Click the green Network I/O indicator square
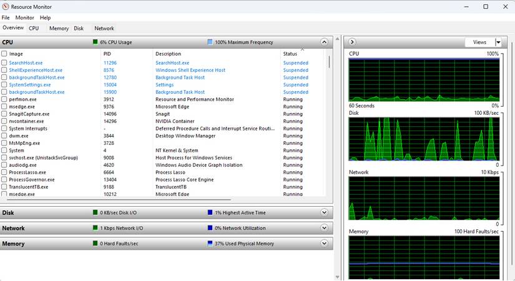515x281 pixels. point(95,229)
